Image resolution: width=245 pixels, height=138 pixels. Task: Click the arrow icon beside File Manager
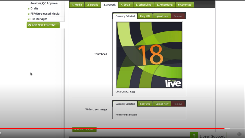coord(28,19)
